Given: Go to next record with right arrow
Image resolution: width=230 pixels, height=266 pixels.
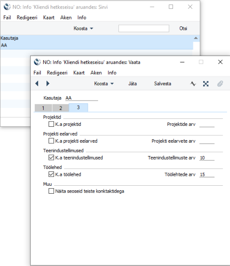Looking at the screenshot, I should pyautogui.click(x=48, y=83).
